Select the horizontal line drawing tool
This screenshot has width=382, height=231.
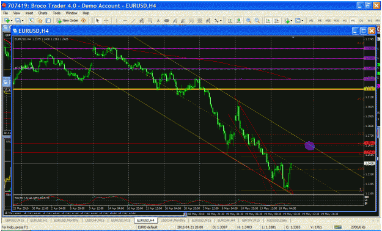click(125, 21)
